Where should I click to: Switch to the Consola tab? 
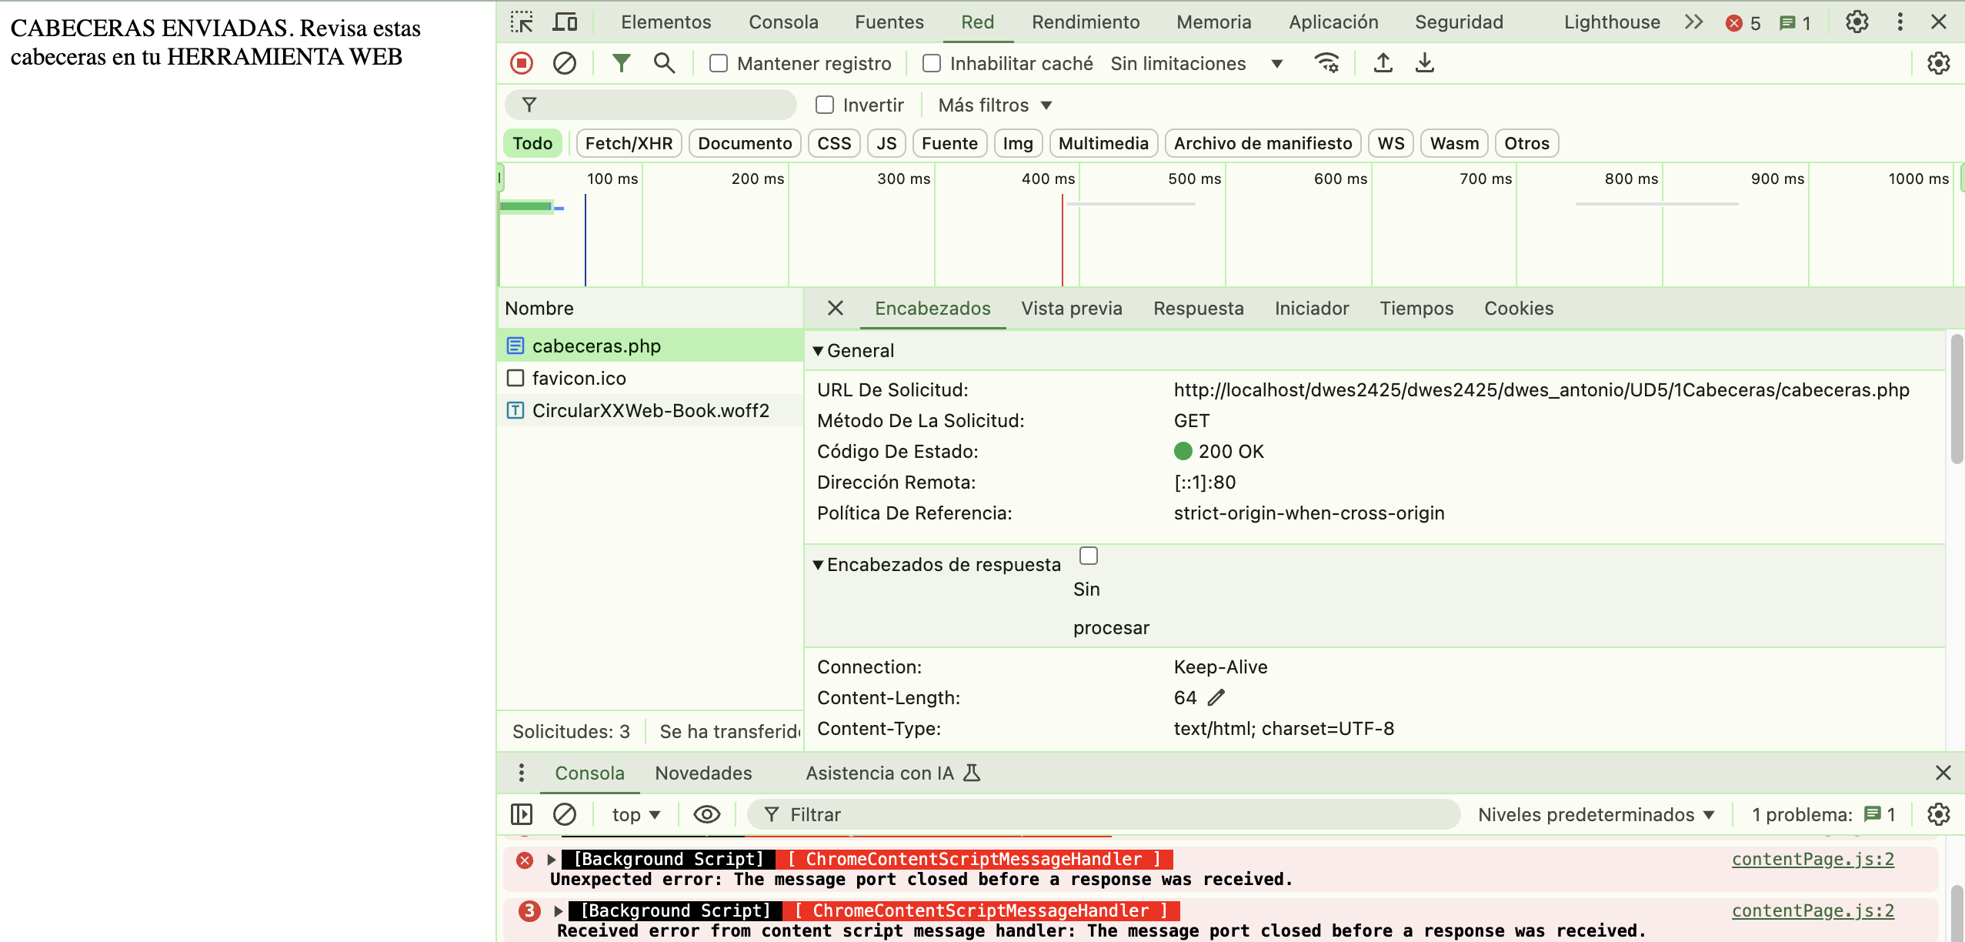tap(783, 22)
